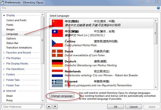Click the magnifier icon in Filter Preferences

pos(42,106)
